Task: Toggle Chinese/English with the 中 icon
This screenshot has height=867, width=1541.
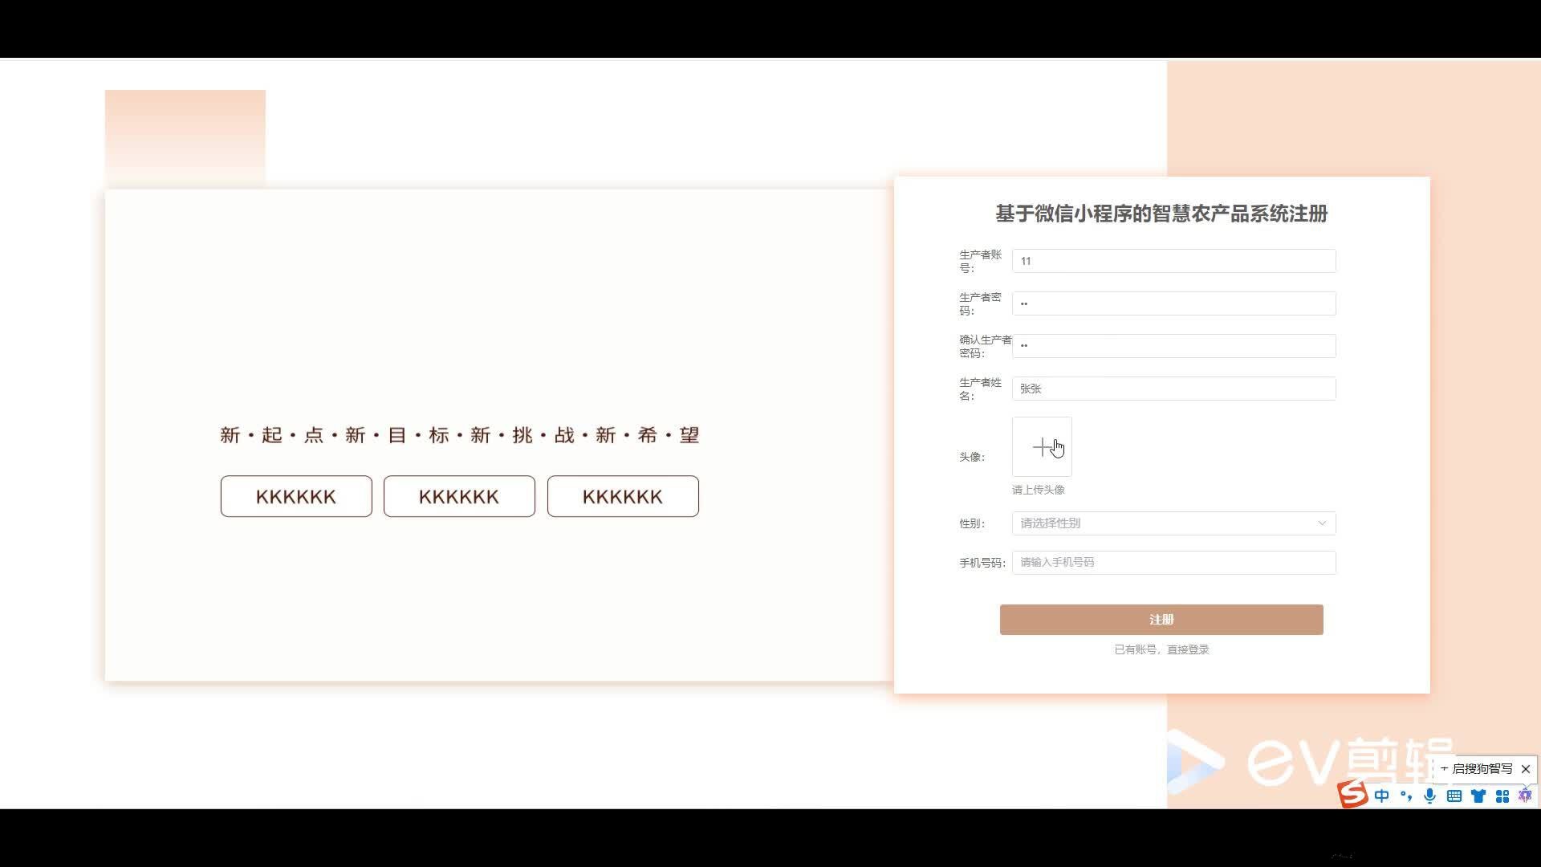Action: (1381, 796)
